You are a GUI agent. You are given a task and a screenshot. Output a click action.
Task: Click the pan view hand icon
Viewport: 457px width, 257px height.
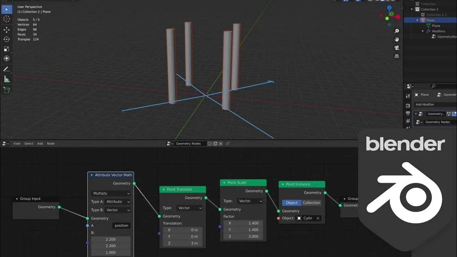[397, 39]
